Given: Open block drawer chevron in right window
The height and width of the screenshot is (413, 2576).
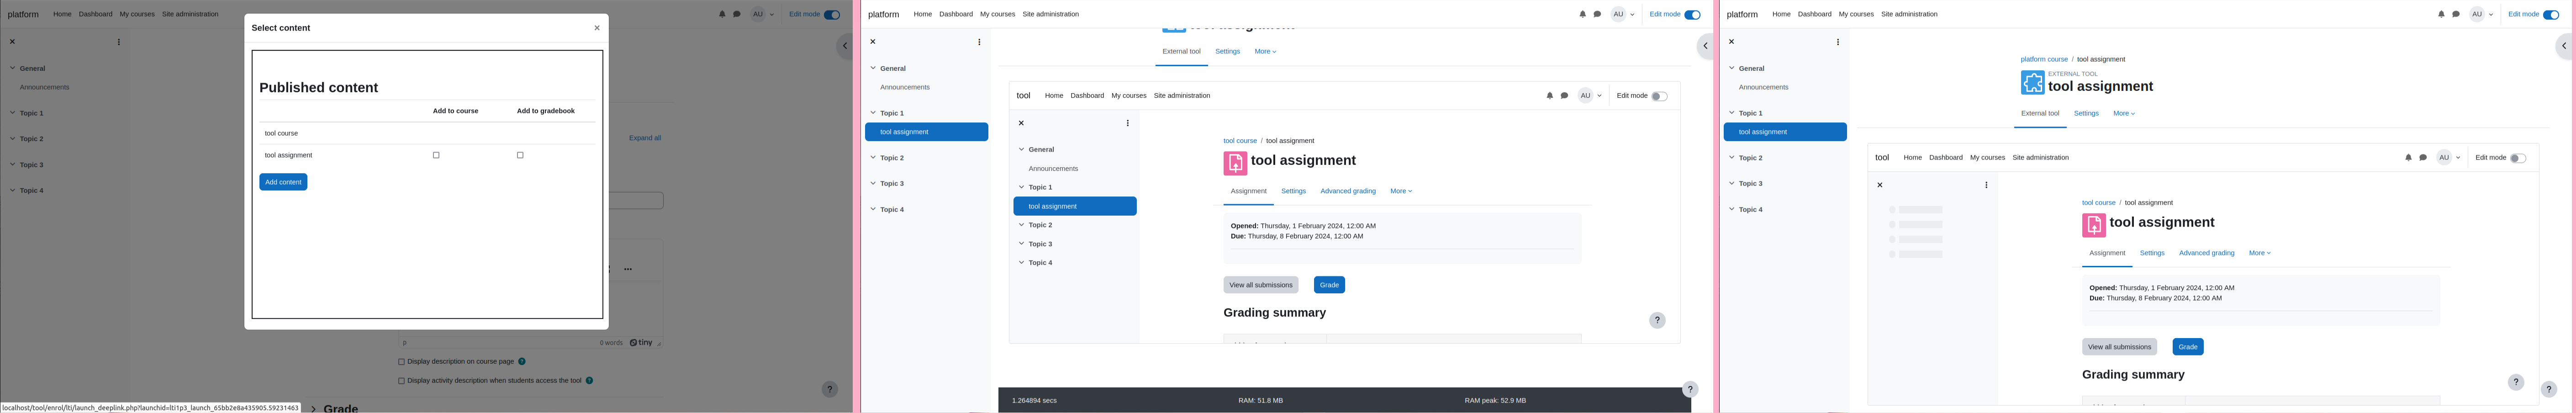Looking at the screenshot, I should point(2565,46).
